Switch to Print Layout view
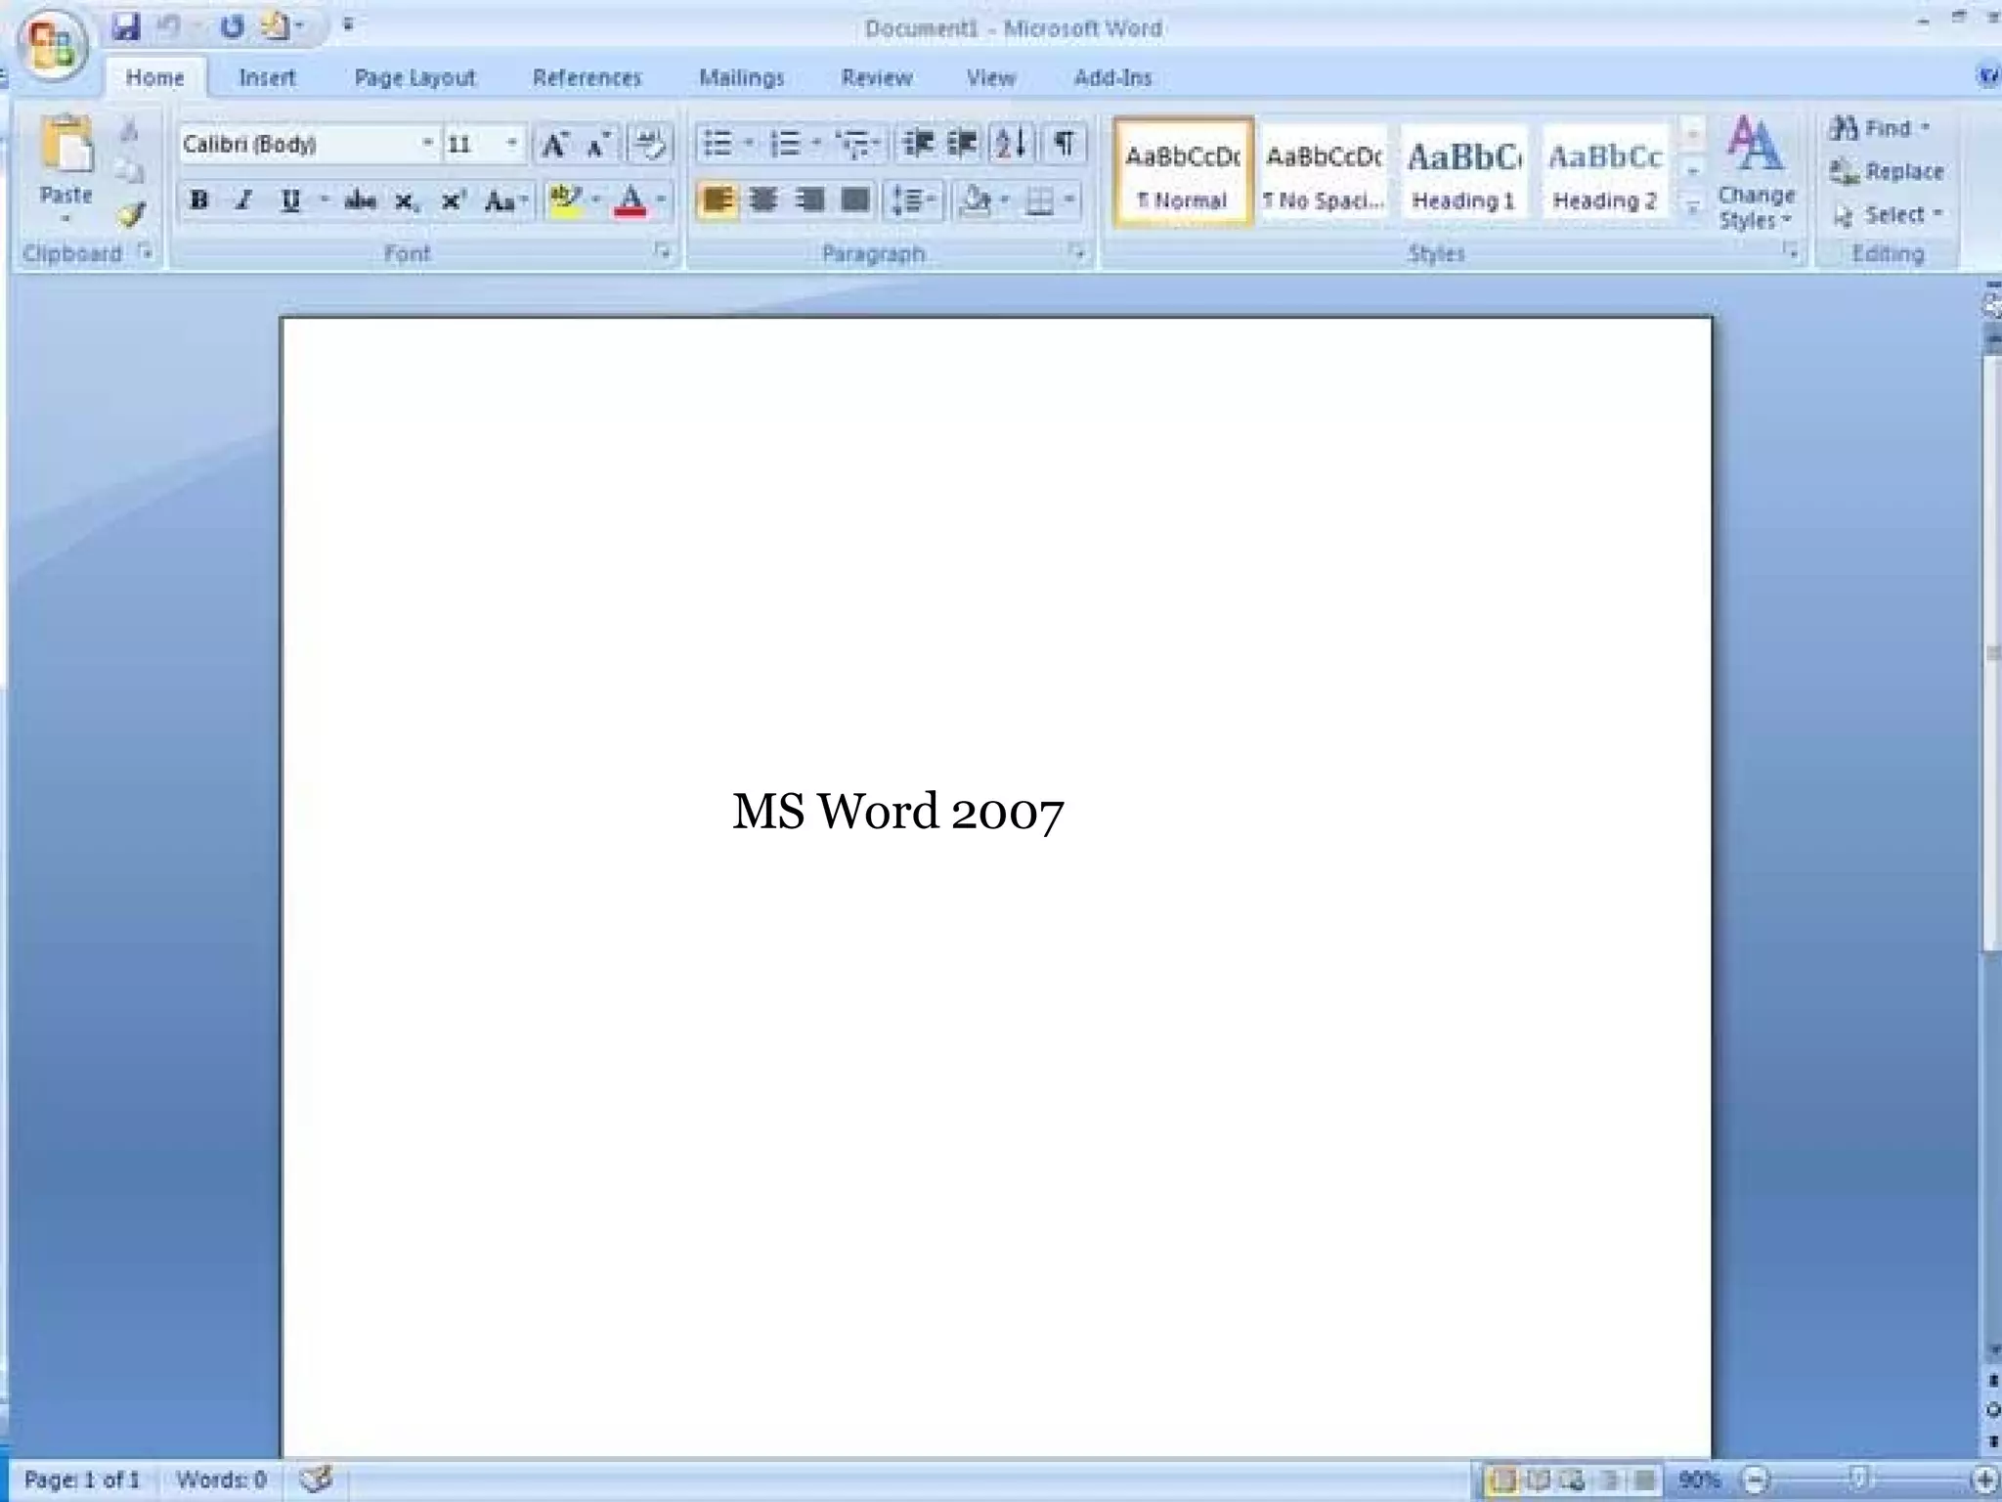Viewport: 2002px width, 1502px height. tap(1502, 1480)
